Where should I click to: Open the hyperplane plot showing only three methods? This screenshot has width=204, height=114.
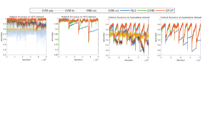tap(181, 37)
